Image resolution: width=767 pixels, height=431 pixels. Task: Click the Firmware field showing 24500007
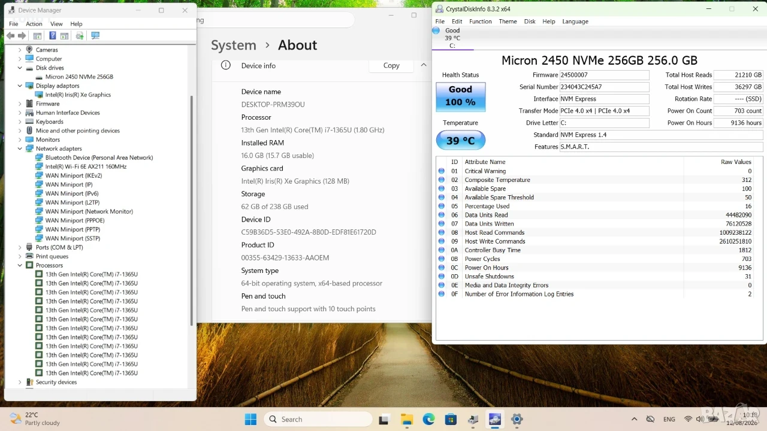604,75
